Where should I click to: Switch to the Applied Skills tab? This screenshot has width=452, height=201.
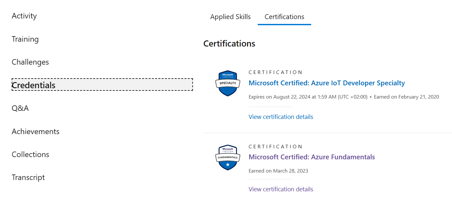[231, 17]
